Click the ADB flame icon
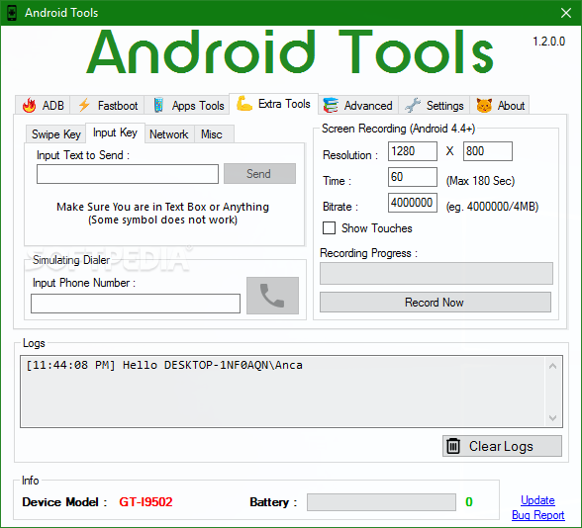Image resolution: width=582 pixels, height=528 pixels. coord(29,105)
